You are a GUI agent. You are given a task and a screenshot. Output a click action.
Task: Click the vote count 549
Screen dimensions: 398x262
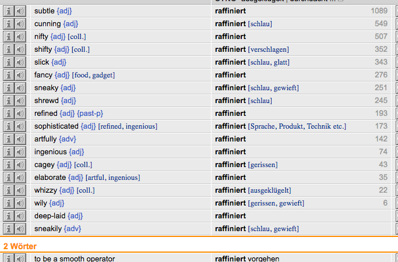point(381,24)
